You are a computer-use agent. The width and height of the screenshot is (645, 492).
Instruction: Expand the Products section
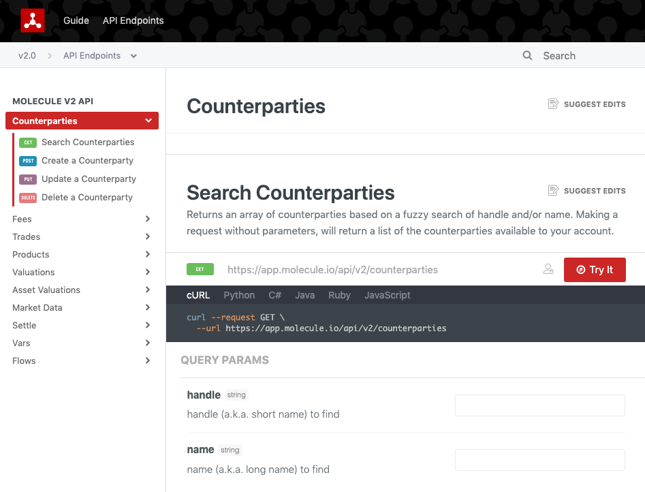[148, 254]
